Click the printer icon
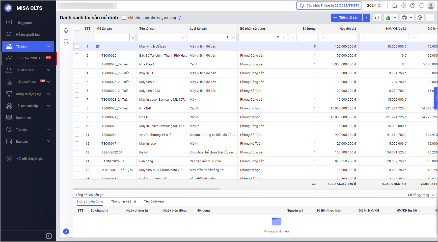The width and height of the screenshot is (438, 242). click(404, 18)
